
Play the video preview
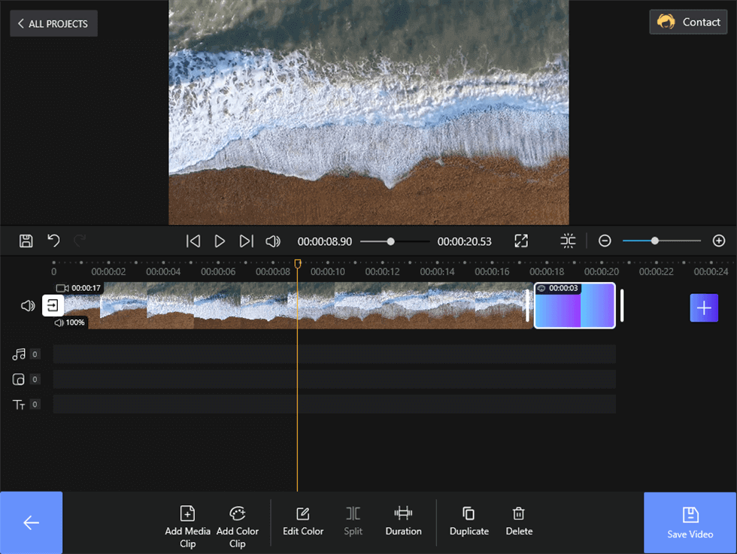coord(220,241)
